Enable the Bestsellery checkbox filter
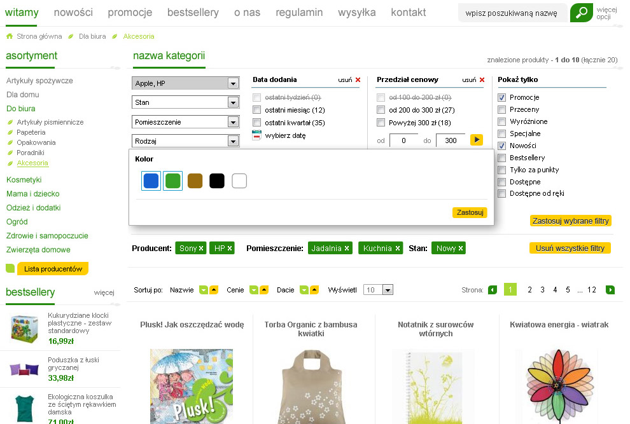The width and height of the screenshot is (630, 424). (x=502, y=158)
